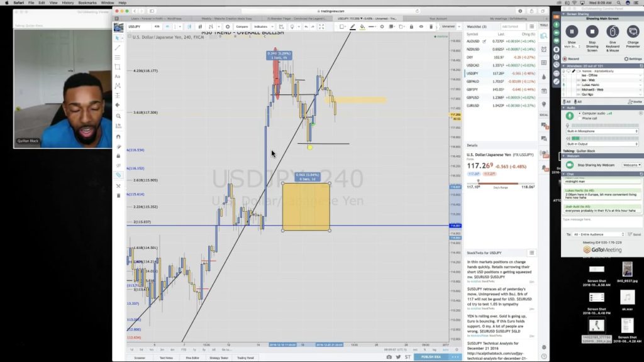Open the Built-in Output dropdown
Viewport: 644px width, 362px height.
[602, 144]
